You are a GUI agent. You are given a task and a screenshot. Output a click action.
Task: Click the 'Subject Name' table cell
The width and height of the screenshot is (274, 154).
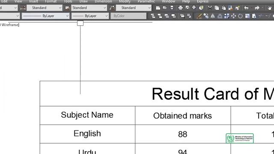[x=87, y=115]
